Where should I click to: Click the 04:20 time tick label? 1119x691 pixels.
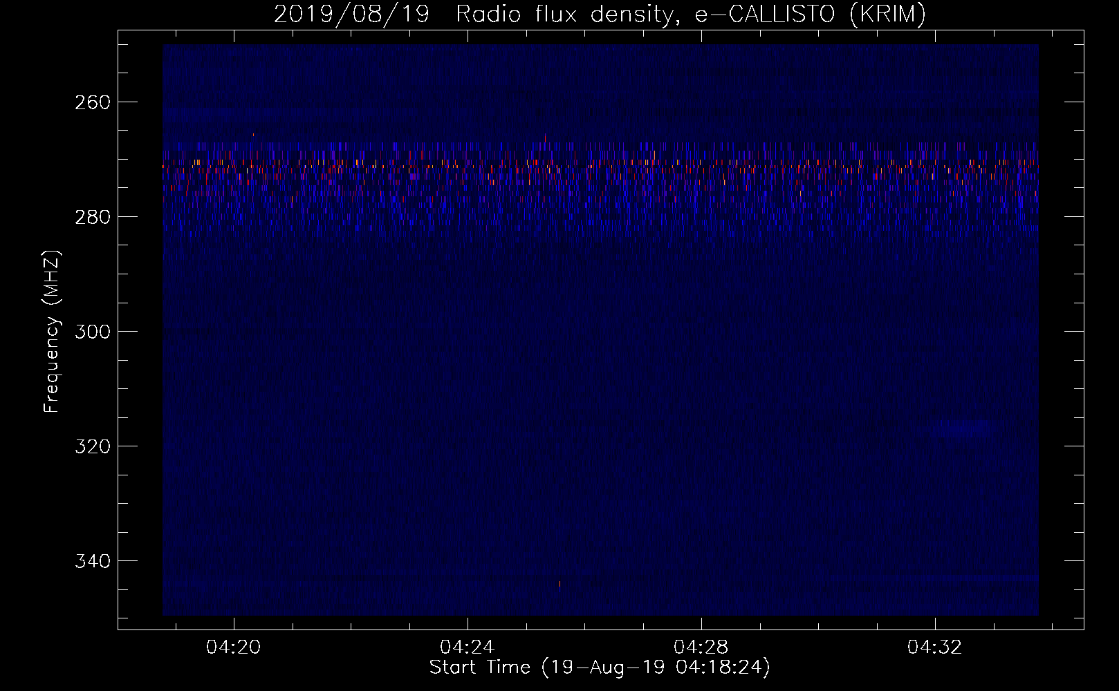click(x=234, y=647)
